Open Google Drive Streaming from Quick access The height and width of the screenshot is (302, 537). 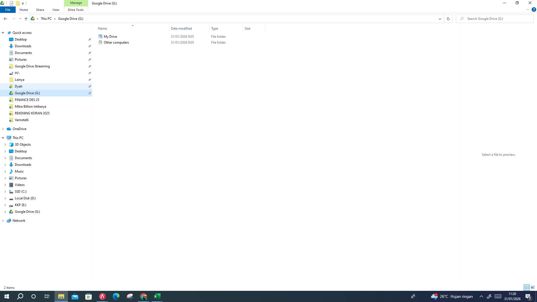tap(32, 66)
